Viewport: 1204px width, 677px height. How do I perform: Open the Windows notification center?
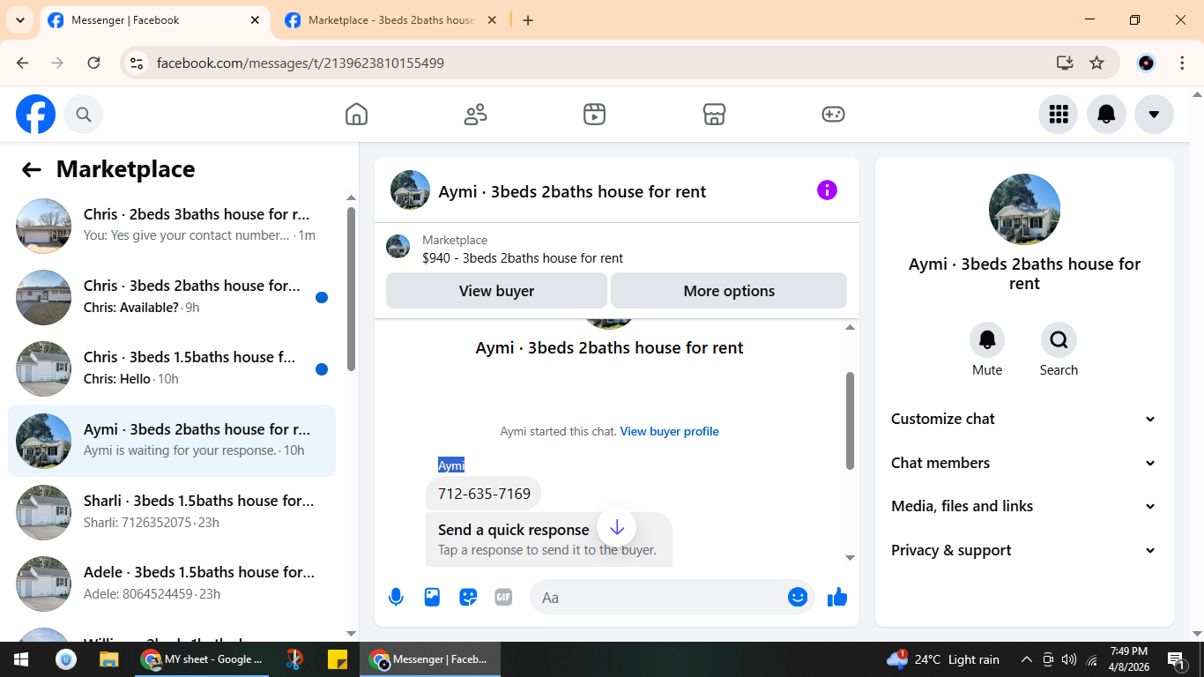pos(1176,659)
